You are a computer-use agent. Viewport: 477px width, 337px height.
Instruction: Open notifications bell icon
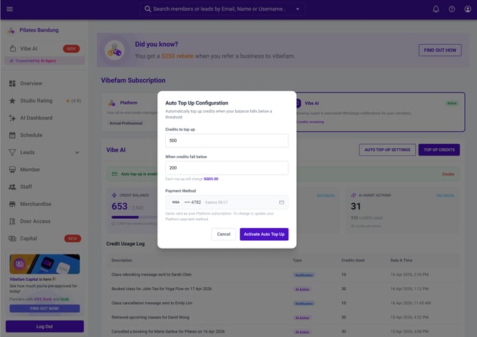[x=436, y=9]
